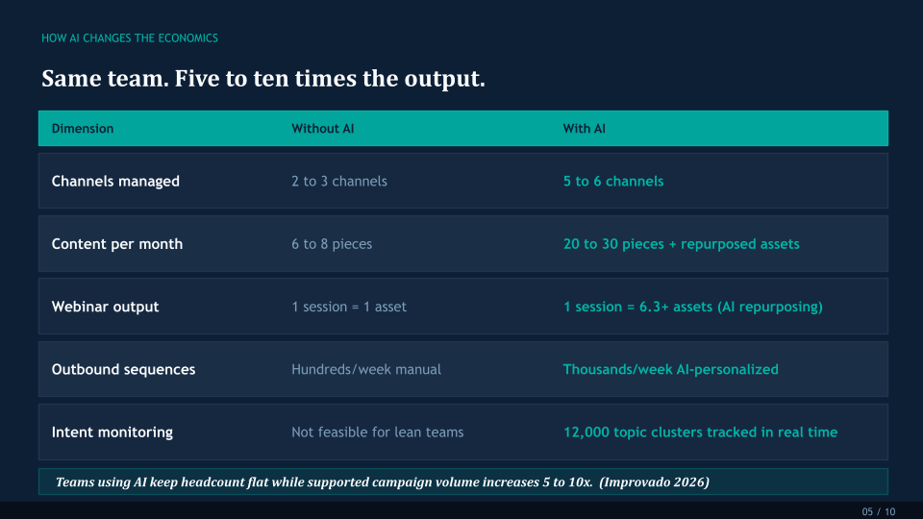Screen dimensions: 923x519
Task: Select the "Intent monitoring" row label
Action: point(112,432)
